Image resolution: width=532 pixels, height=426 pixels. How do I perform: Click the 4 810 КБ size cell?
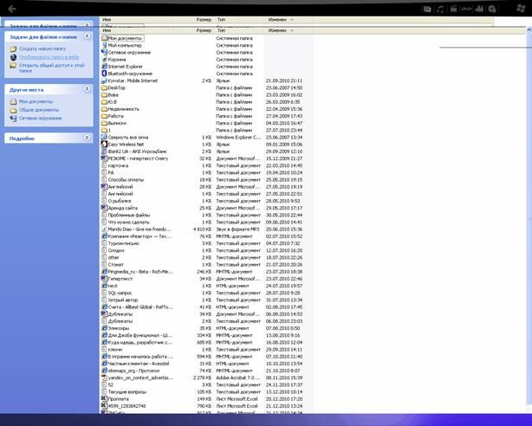coord(202,229)
